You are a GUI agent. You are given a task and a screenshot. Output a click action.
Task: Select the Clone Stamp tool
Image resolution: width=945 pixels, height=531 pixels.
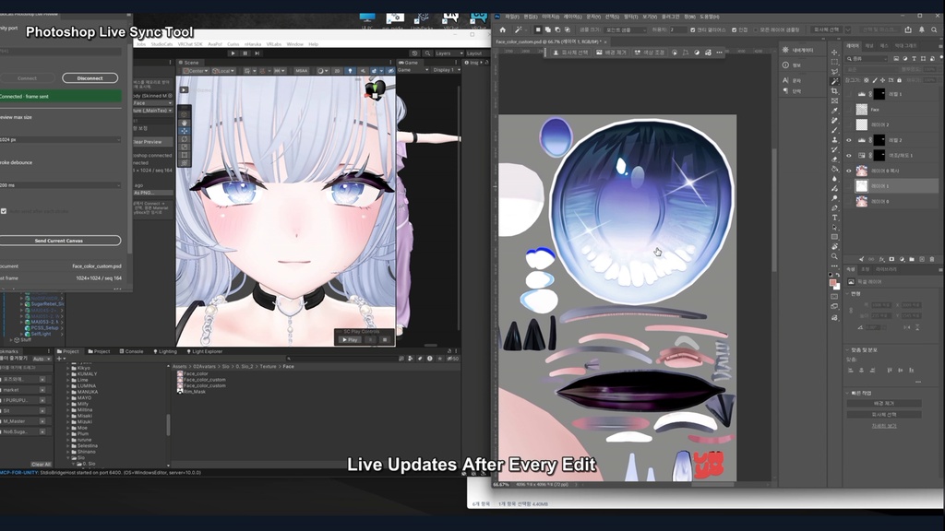[x=834, y=140]
